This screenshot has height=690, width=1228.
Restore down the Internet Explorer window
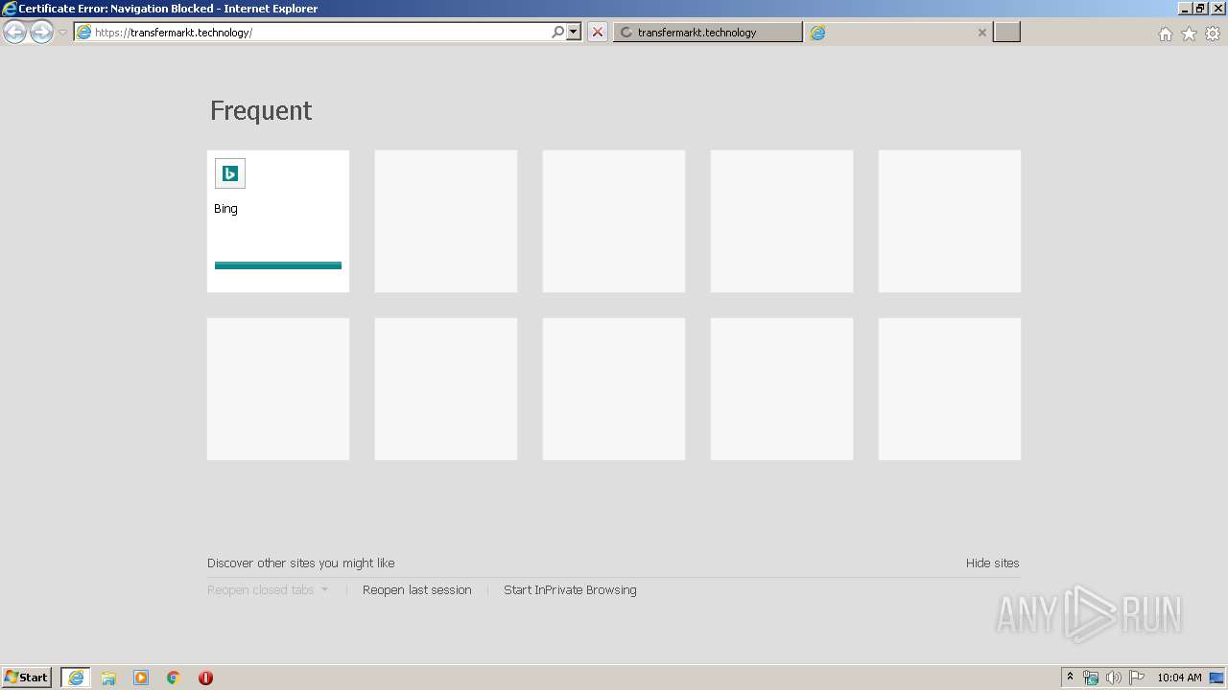pos(1201,9)
